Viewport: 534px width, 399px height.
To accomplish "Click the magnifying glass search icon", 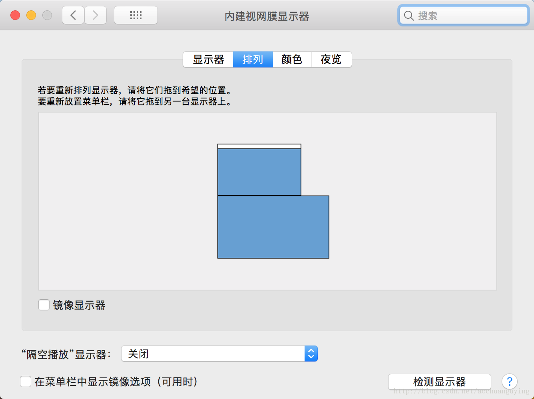I will click(x=408, y=16).
